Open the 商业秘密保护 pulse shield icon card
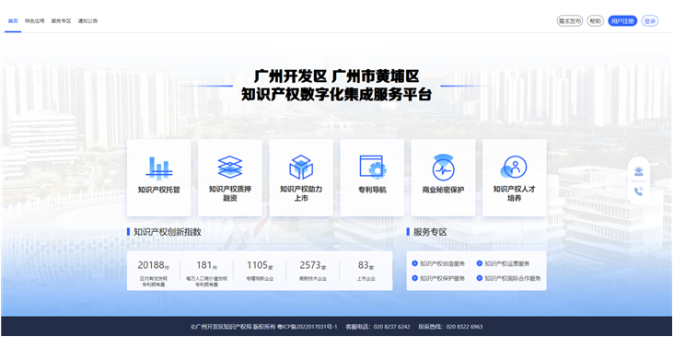Viewport: 674px width, 337px height. click(443, 178)
